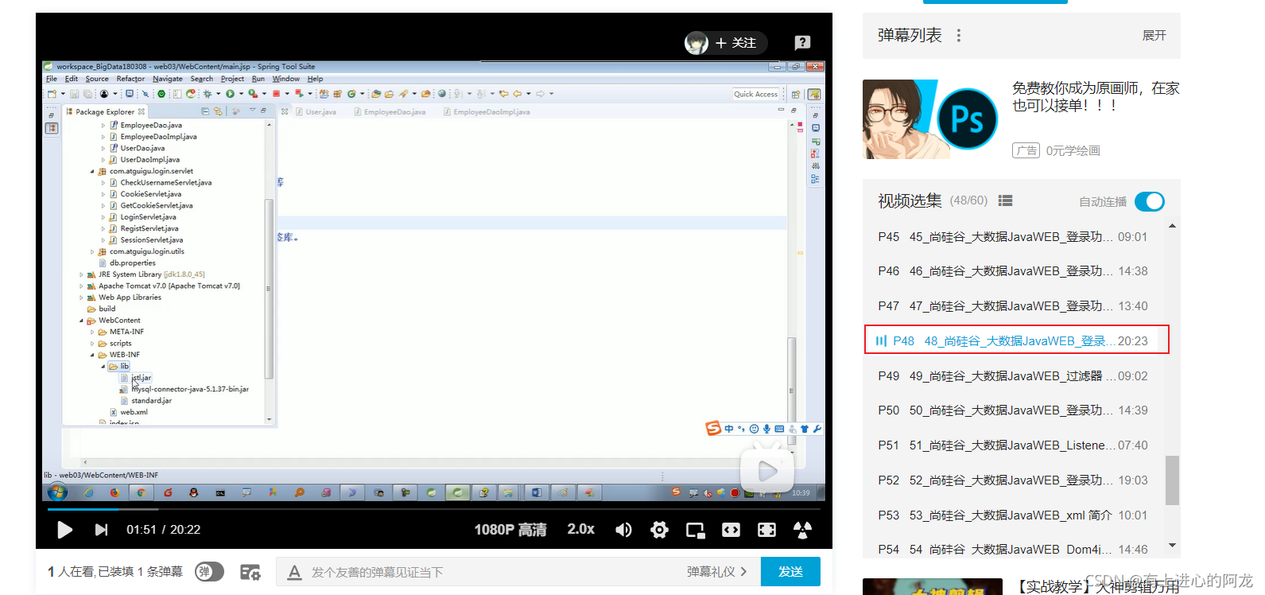The height and width of the screenshot is (595, 1265).
Task: Follow the uploader with 关注 button
Action: [736, 43]
